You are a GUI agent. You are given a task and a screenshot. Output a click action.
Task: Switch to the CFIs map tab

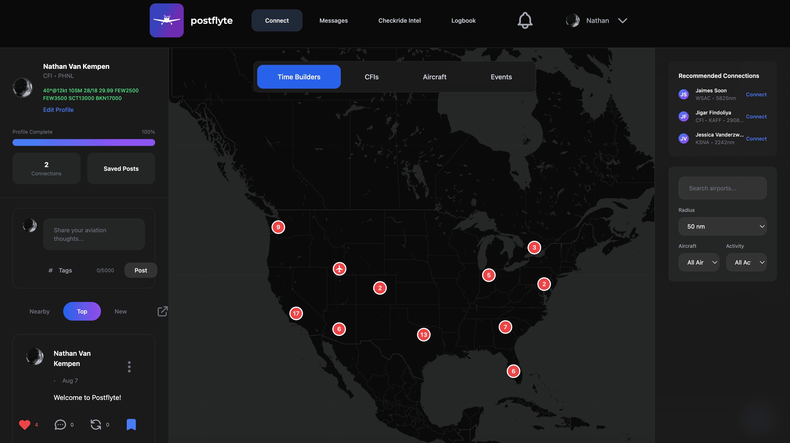pos(371,77)
